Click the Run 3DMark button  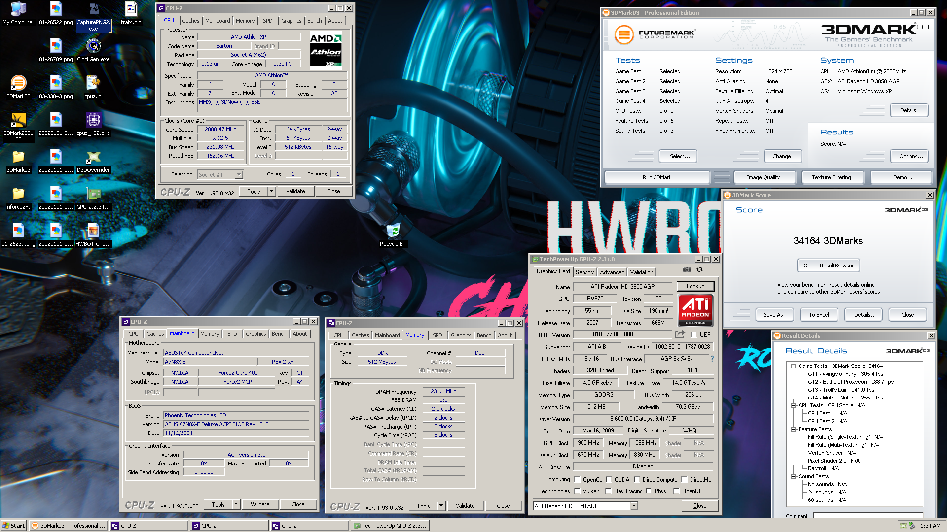point(657,177)
